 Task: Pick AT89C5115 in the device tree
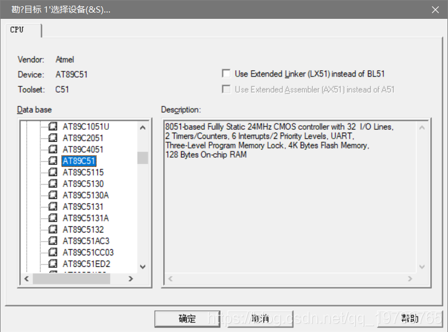pos(83,173)
